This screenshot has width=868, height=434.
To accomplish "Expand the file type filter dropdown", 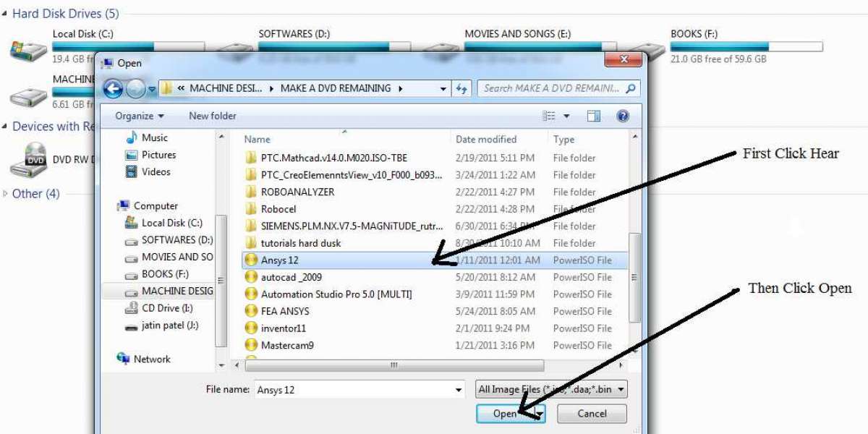I will [x=621, y=390].
